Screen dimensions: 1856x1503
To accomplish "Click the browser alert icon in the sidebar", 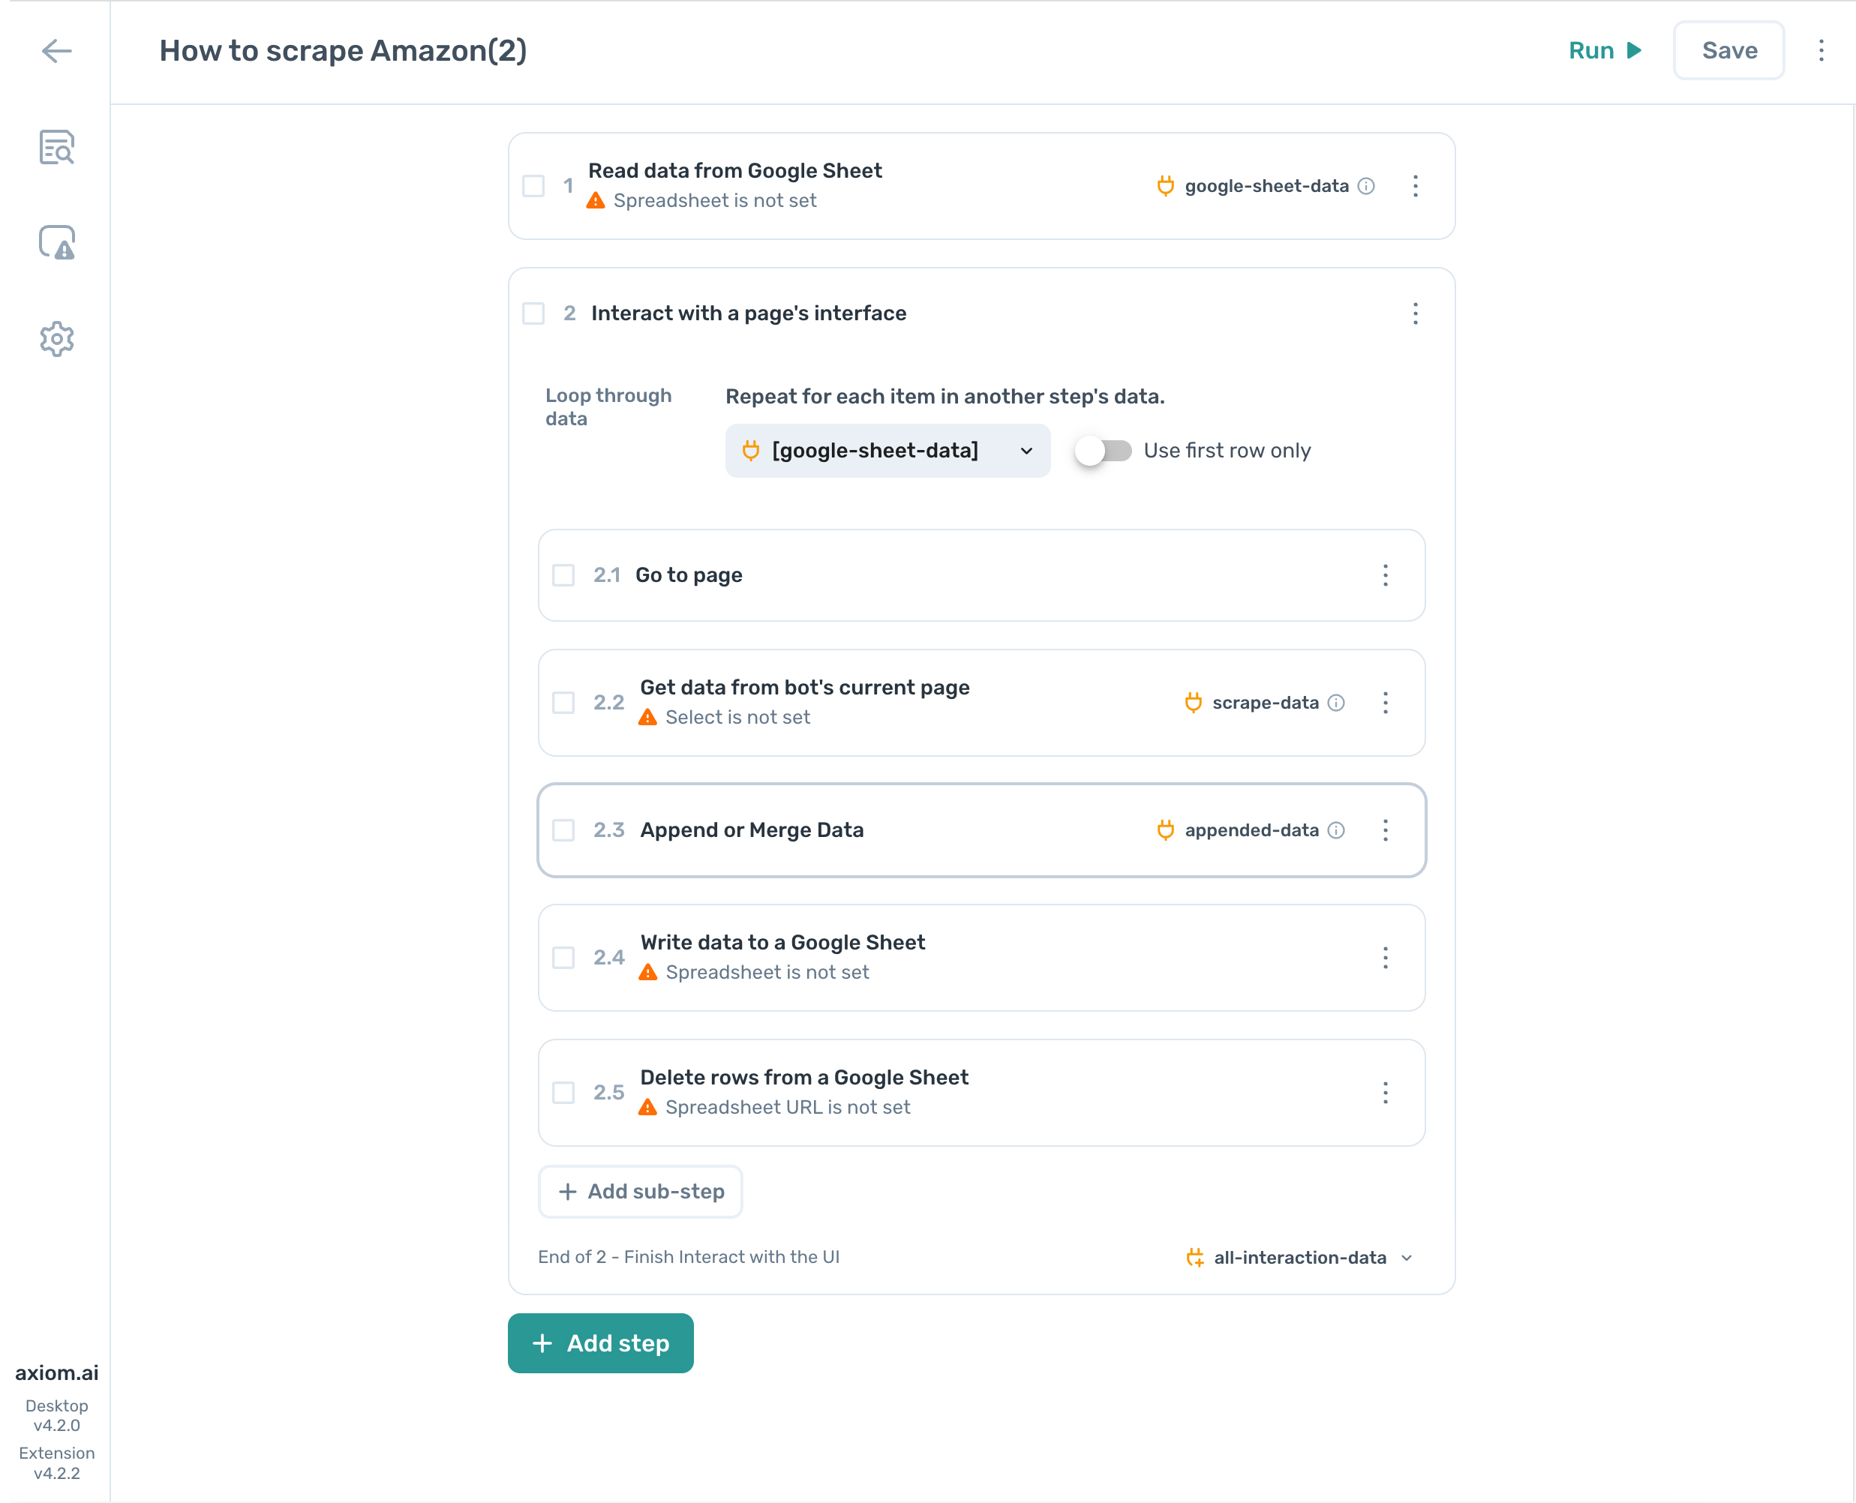I will click(56, 243).
